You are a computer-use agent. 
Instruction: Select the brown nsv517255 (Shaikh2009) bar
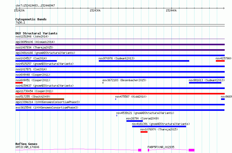[x=40, y=99]
